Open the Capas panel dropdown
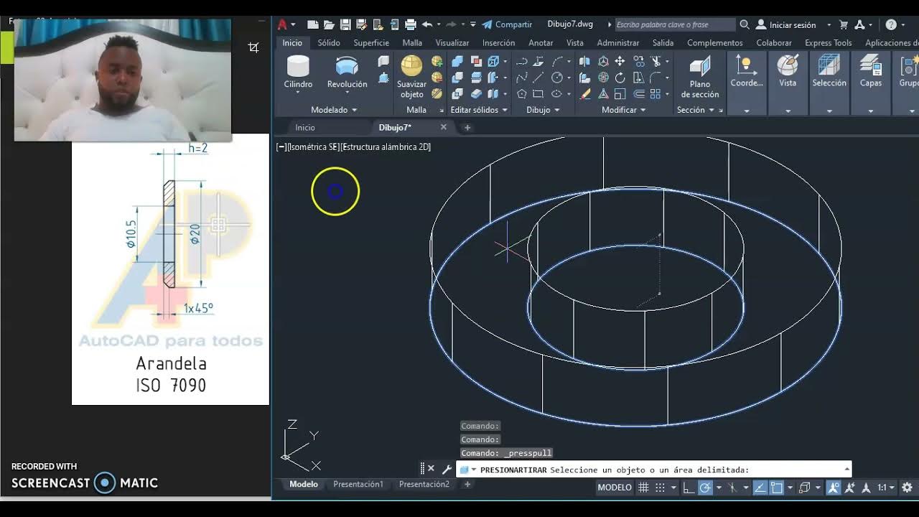Screen dimensions: 919x517 [x=871, y=111]
